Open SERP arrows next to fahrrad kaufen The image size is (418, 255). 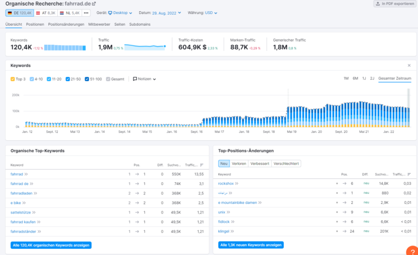click(x=39, y=222)
